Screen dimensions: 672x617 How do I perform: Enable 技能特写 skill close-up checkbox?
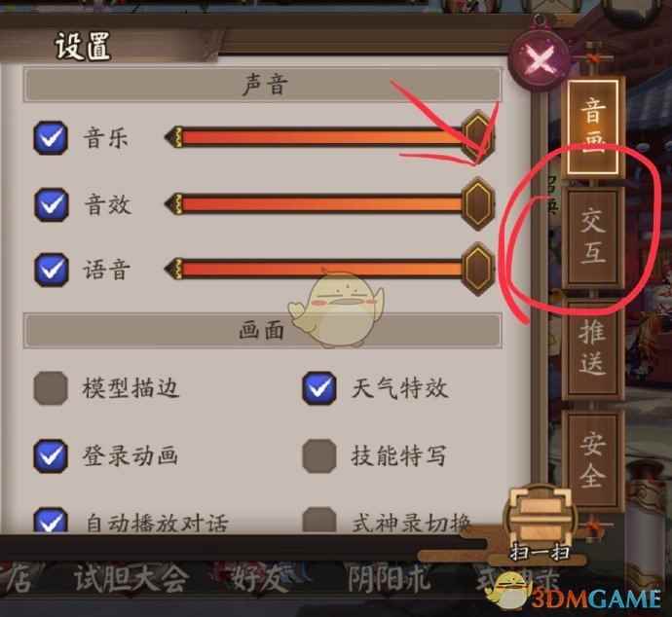[319, 455]
